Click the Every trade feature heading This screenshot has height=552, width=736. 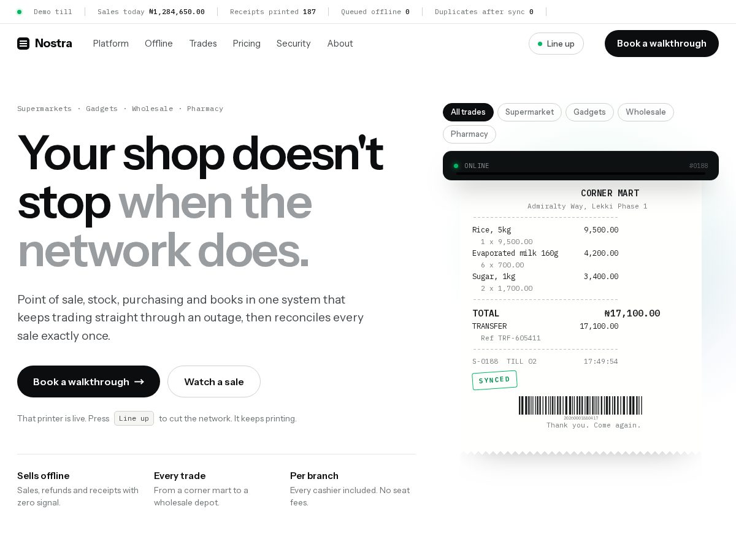tap(180, 476)
